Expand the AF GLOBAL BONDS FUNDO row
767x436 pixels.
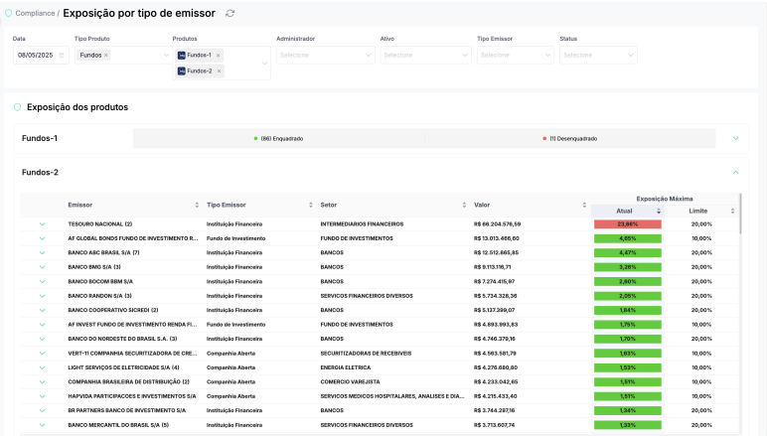(42, 238)
